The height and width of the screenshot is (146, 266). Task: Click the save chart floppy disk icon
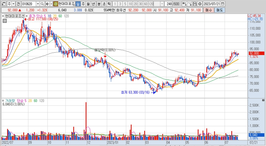click(x=195, y=4)
